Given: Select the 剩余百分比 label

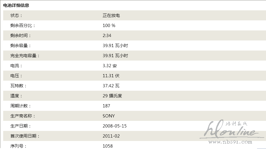Looking at the screenshot, I should coord(23,26).
